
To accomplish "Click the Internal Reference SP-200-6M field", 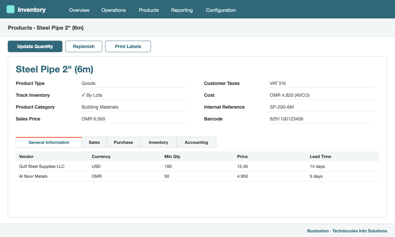I will pos(323,107).
